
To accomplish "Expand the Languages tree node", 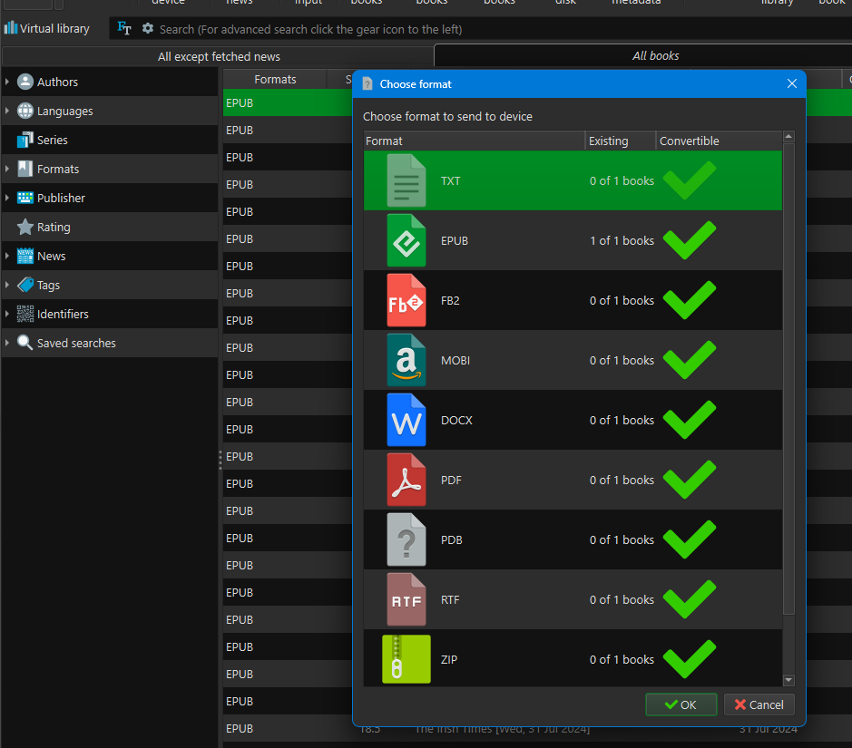I will (7, 111).
